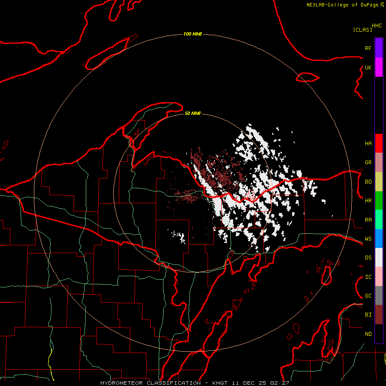
Task: Click the purple RF legend color swatch
Action: point(379,48)
